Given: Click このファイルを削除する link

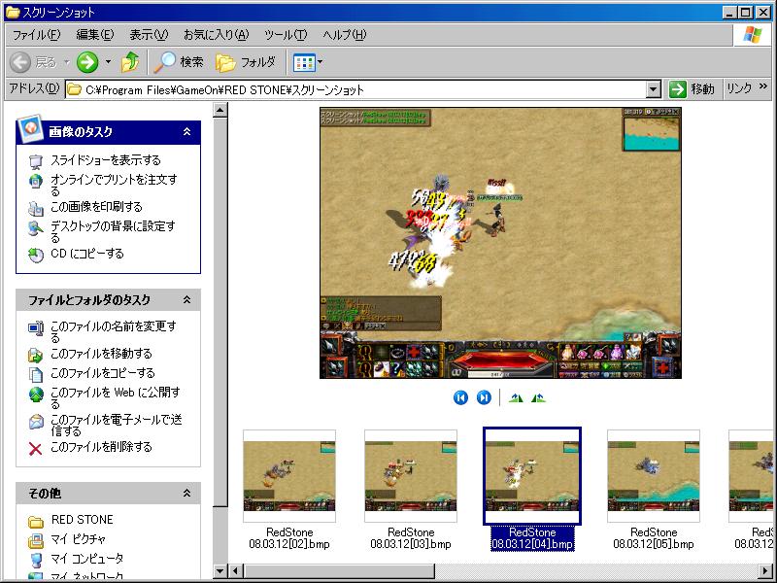Looking at the screenshot, I should point(101,447).
